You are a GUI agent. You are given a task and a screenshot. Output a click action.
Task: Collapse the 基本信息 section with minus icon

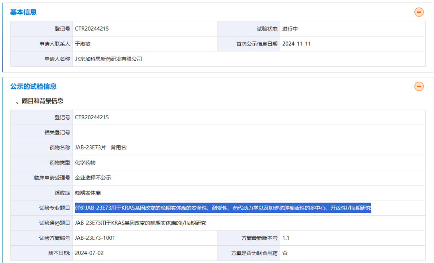(419, 12)
